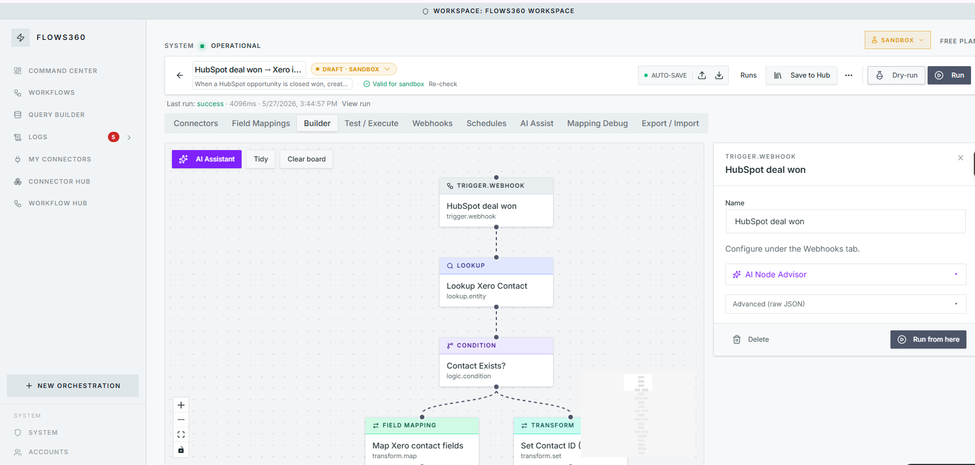Open Workflows in sidebar
Image resolution: width=975 pixels, height=465 pixels.
point(51,92)
